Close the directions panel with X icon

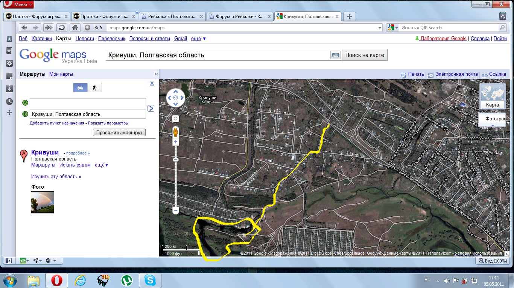coord(152,83)
